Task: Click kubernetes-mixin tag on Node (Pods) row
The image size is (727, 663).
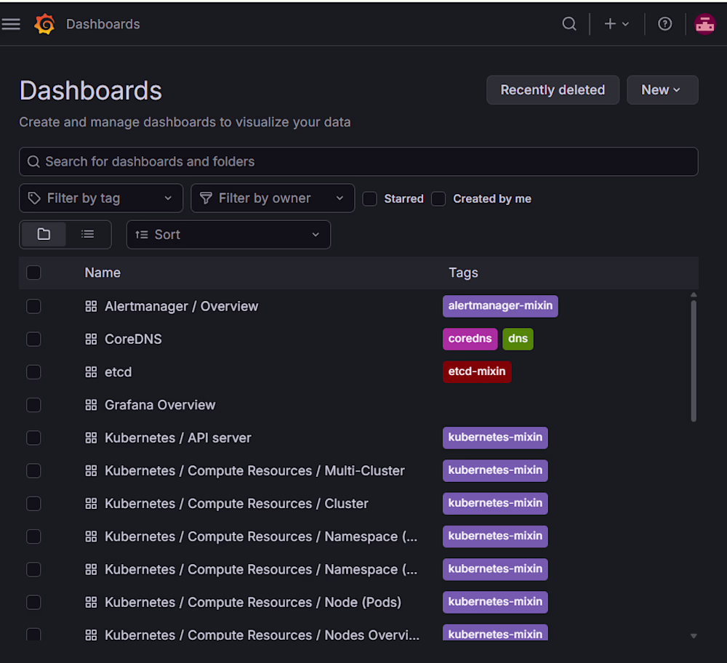Action: click(x=495, y=602)
